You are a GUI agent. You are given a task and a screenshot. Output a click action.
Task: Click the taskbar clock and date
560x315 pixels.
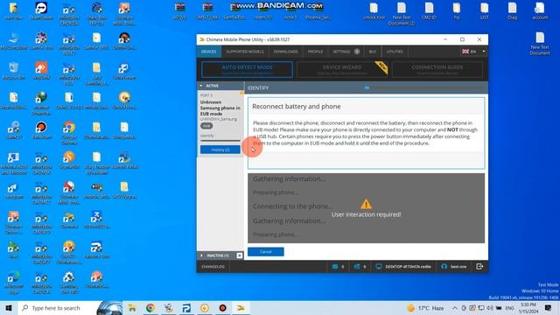point(528,308)
